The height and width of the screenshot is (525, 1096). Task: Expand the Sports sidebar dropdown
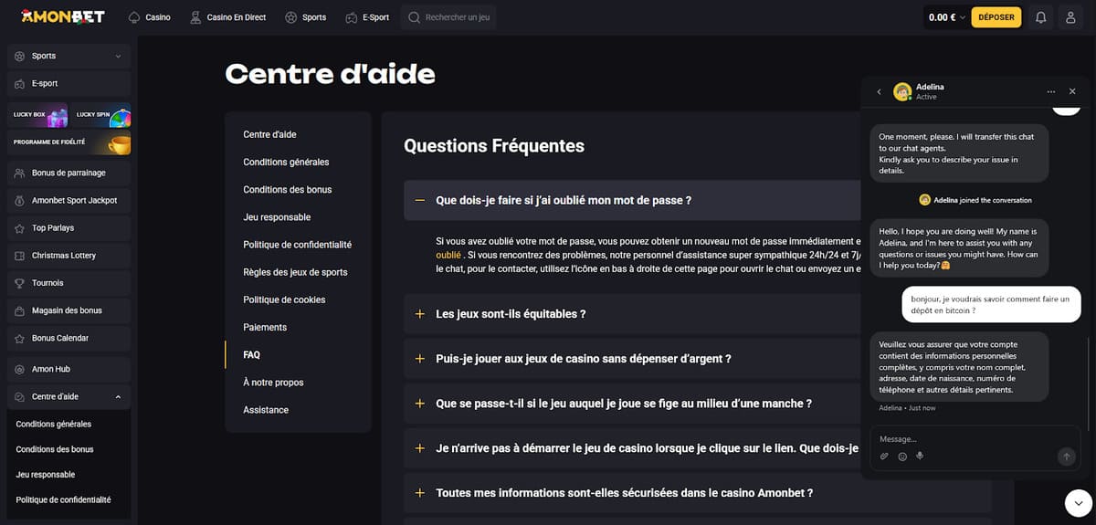[118, 57]
